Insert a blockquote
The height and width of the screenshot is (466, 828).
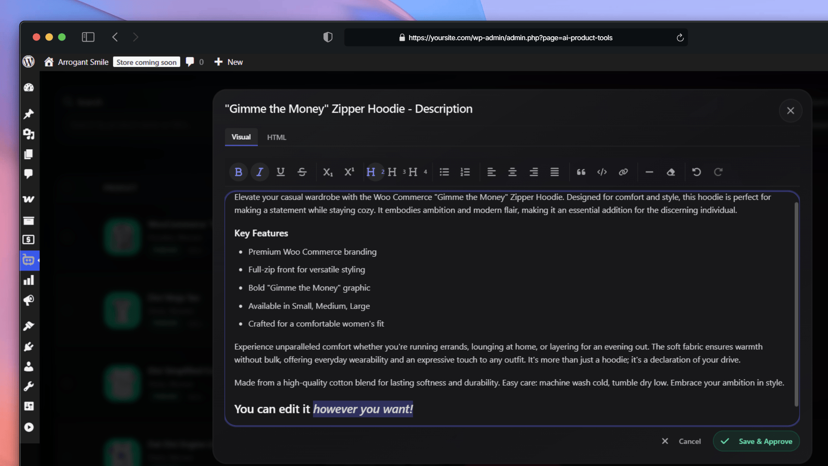tap(581, 172)
